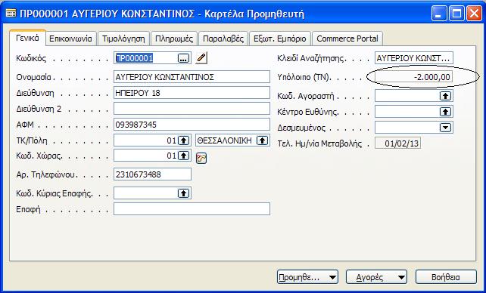Close the Καρτέλα Προμηθευτή window
Screen dimensions: 486x293
pyautogui.click(x=474, y=14)
